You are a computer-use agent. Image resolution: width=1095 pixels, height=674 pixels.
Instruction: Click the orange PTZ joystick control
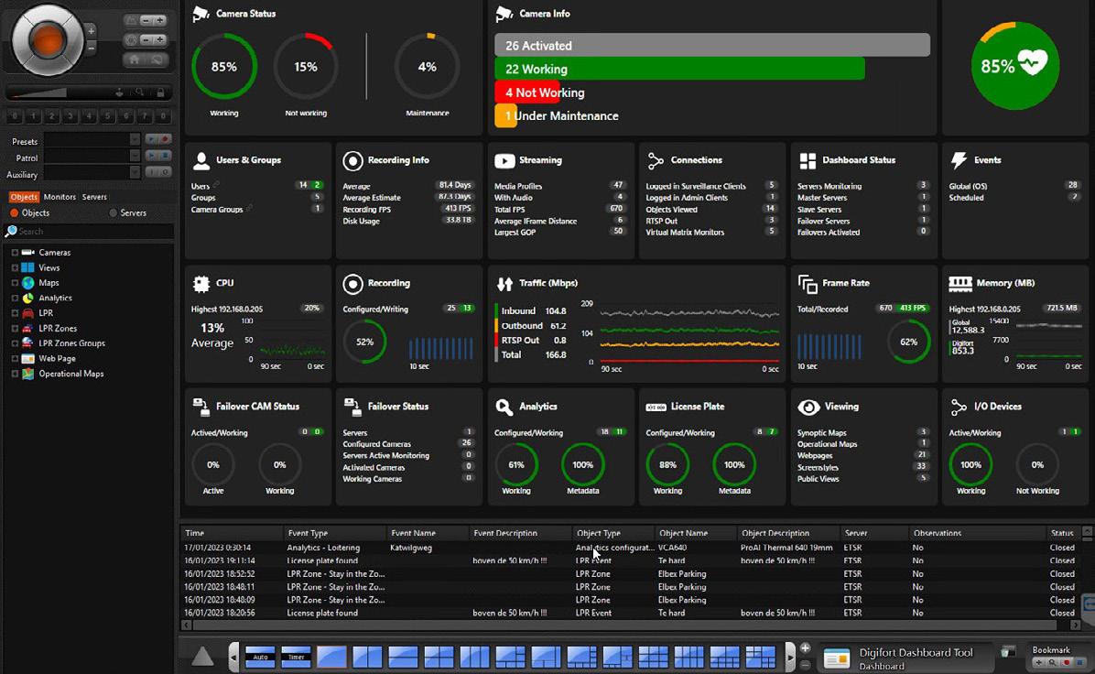(x=47, y=40)
